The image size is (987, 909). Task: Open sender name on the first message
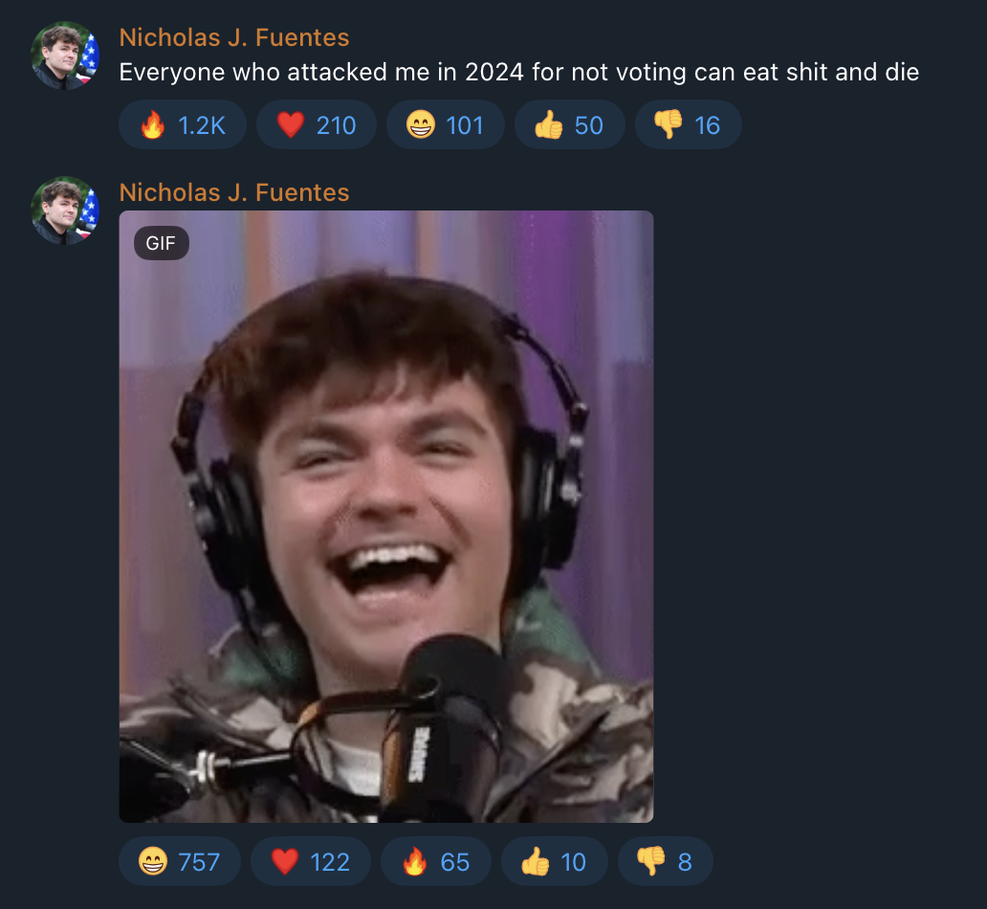(234, 38)
